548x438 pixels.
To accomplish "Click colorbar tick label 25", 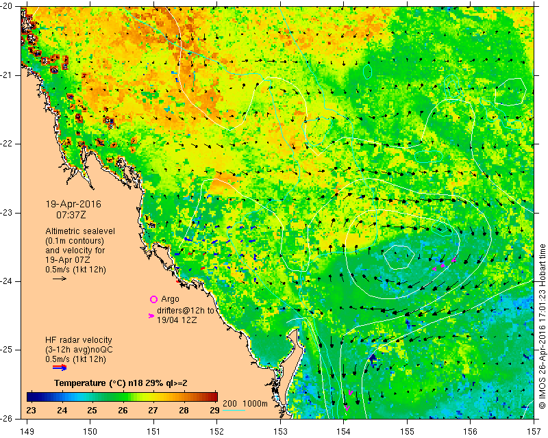I will tap(92, 410).
